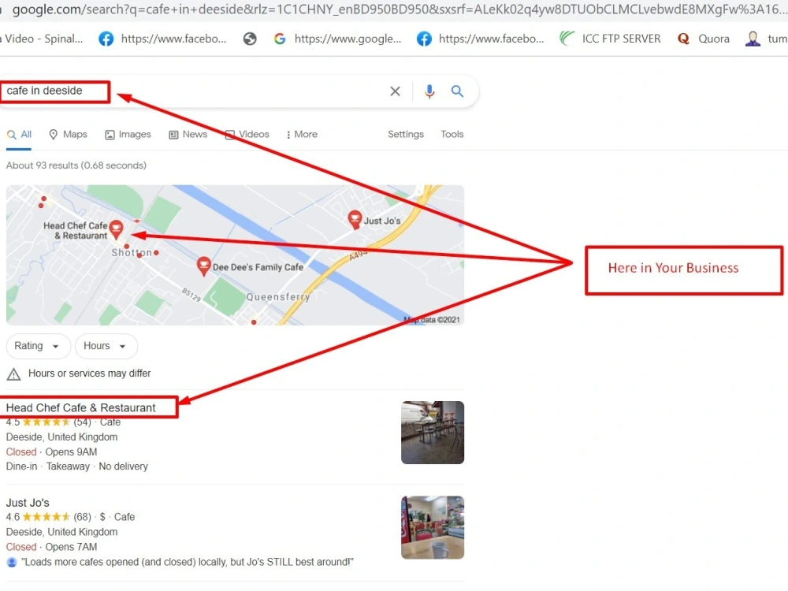The width and height of the screenshot is (788, 591).
Task: Click the Shotton label on the map
Action: point(131,252)
